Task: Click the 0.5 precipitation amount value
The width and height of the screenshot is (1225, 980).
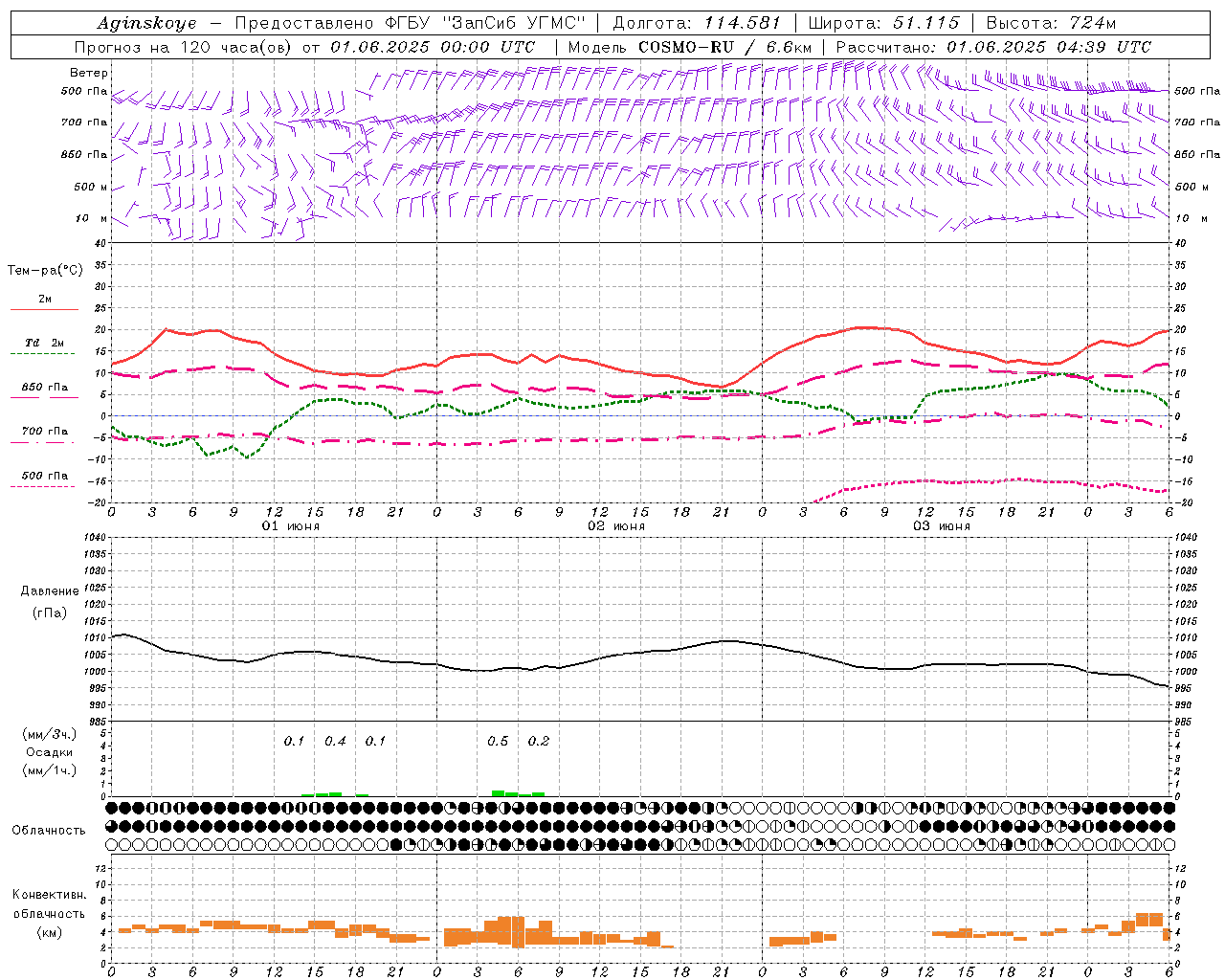Action: click(498, 742)
